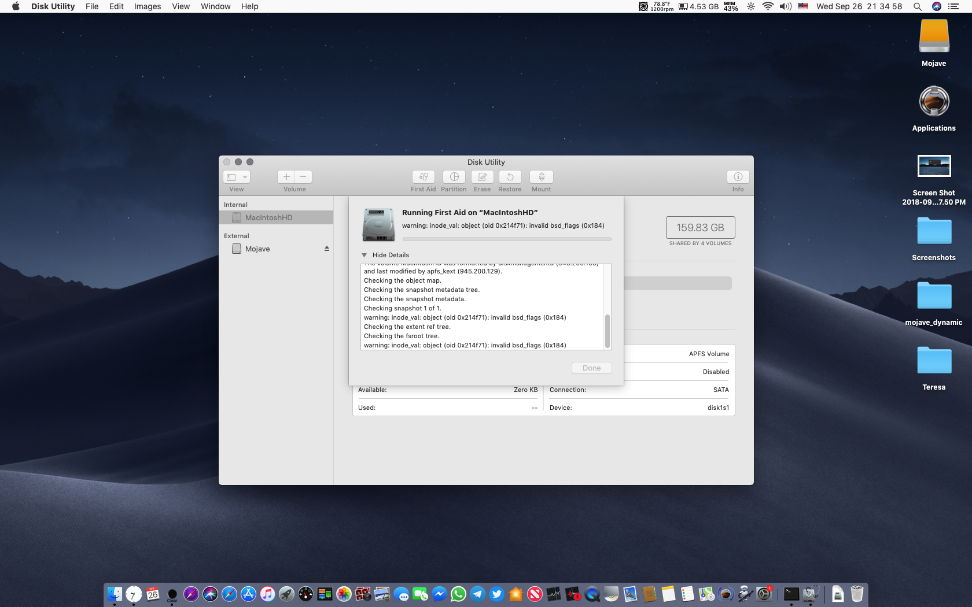This screenshot has width=972, height=607.
Task: Click the 4.53 GB memory status item
Action: point(698,6)
